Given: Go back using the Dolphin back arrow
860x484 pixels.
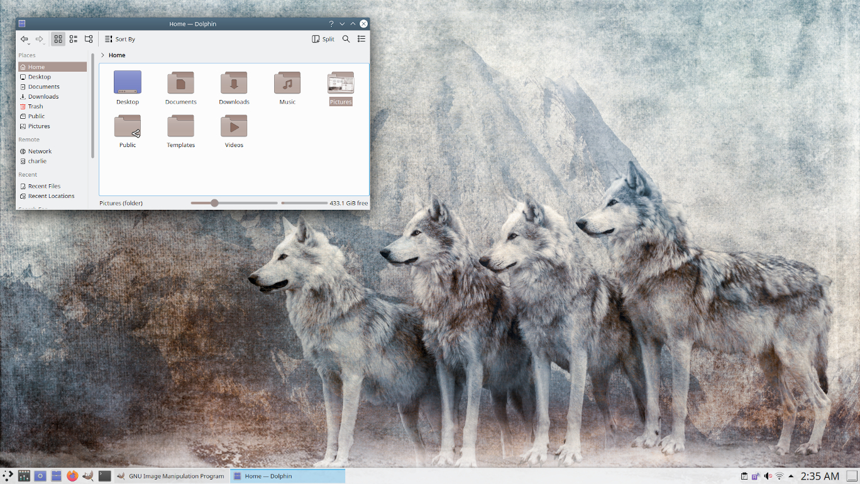Looking at the screenshot, I should (24, 39).
